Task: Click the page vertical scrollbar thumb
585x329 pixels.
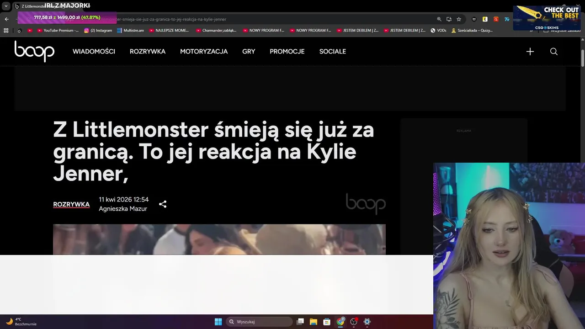Action: pos(582,58)
